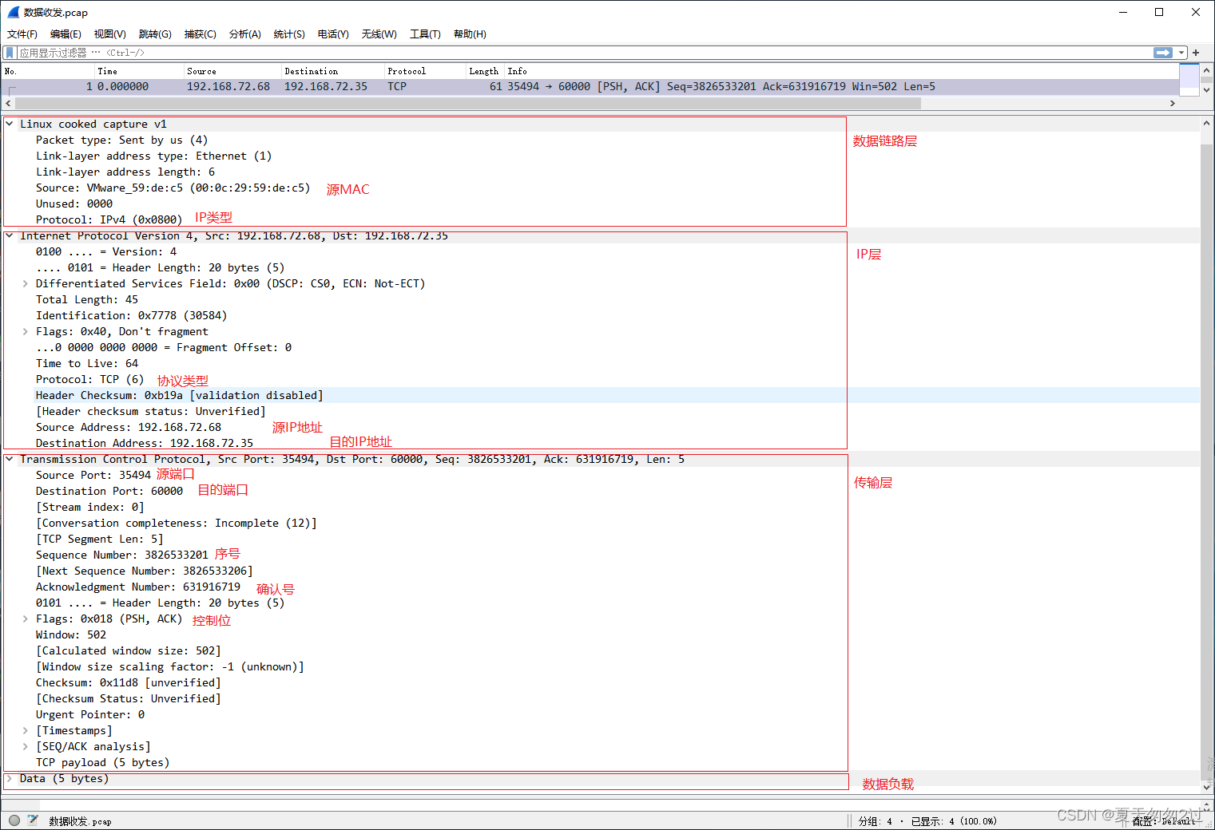Sort packets by Source column header
The width and height of the screenshot is (1215, 830).
[233, 71]
